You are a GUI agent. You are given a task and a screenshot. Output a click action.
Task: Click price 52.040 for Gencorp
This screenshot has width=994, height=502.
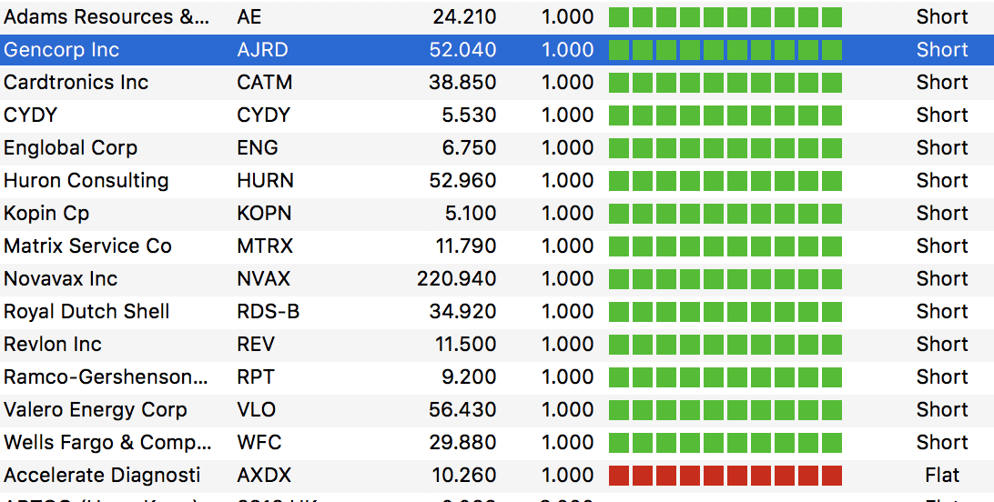coord(462,50)
